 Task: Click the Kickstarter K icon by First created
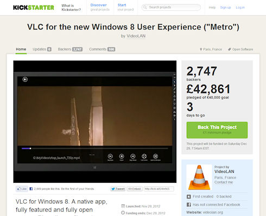[189, 196]
